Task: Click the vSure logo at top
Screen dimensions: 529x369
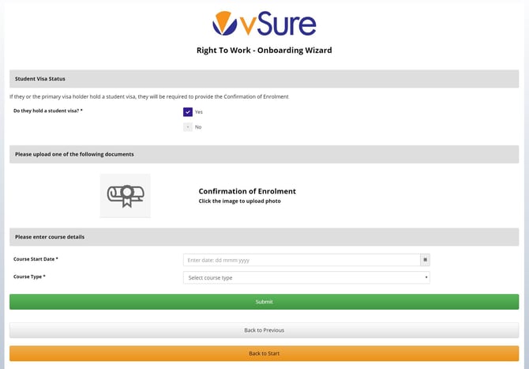Action: 264,24
